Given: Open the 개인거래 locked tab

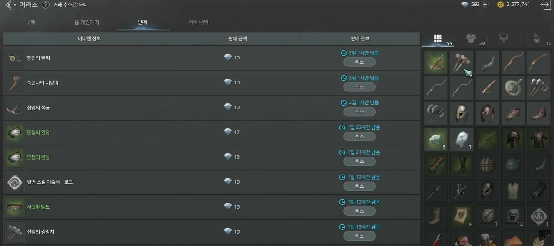Looking at the screenshot, I should pyautogui.click(x=87, y=22).
